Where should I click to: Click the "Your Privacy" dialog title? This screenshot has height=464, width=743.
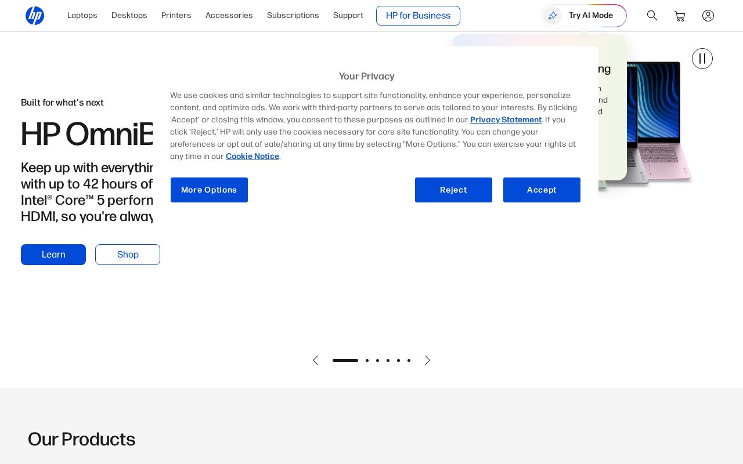pos(367,76)
